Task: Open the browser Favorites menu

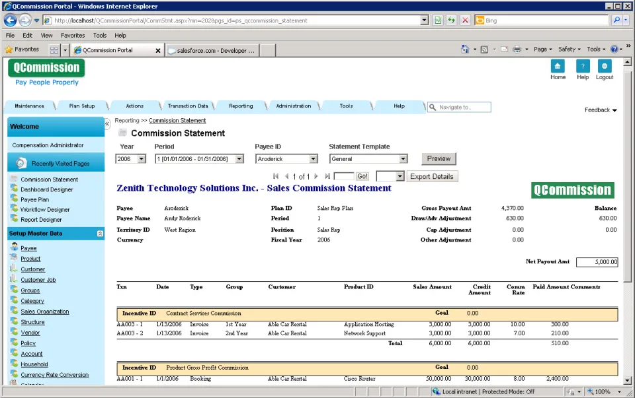Action: point(73,36)
